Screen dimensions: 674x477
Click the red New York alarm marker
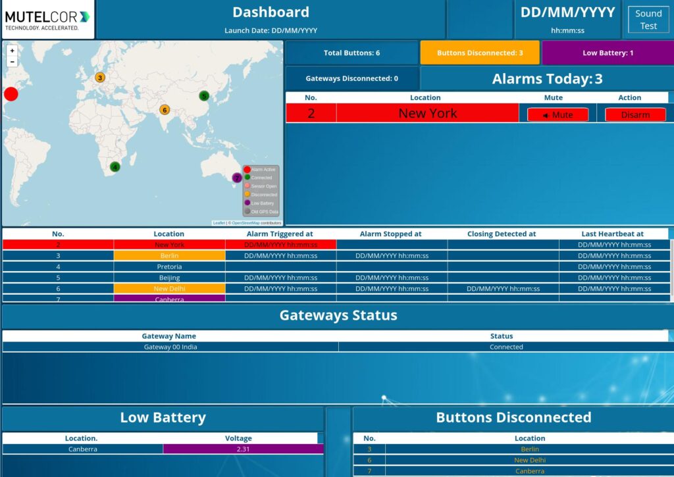[x=11, y=94]
